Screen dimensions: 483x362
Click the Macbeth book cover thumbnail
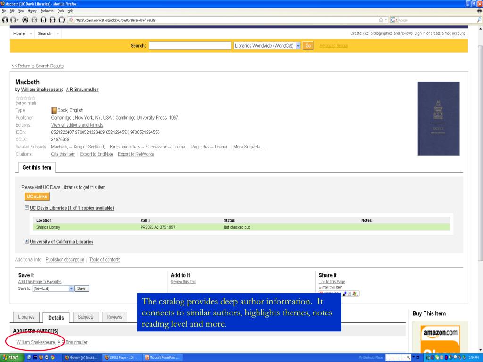pyautogui.click(x=438, y=118)
